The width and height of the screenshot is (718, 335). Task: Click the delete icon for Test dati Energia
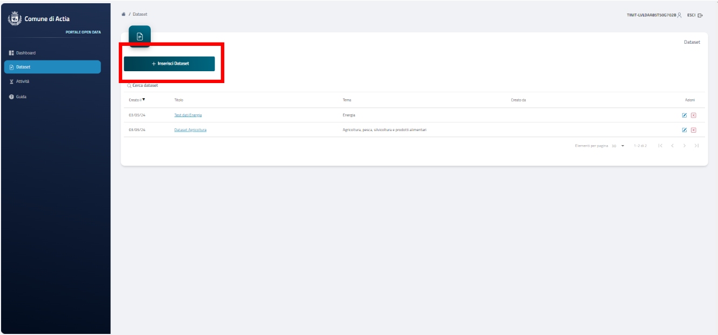pos(693,115)
